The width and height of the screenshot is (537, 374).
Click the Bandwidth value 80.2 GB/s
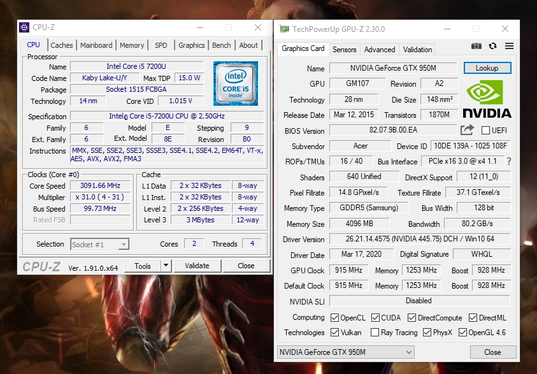477,224
